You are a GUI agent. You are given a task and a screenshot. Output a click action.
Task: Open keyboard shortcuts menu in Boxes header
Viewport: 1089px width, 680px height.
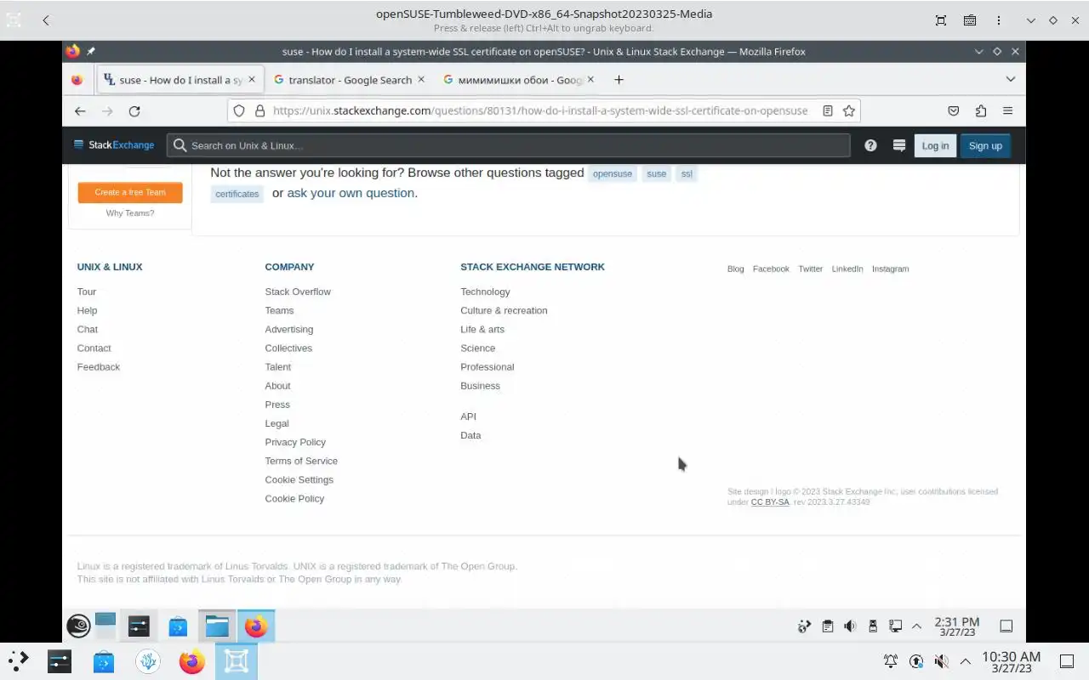(x=970, y=20)
